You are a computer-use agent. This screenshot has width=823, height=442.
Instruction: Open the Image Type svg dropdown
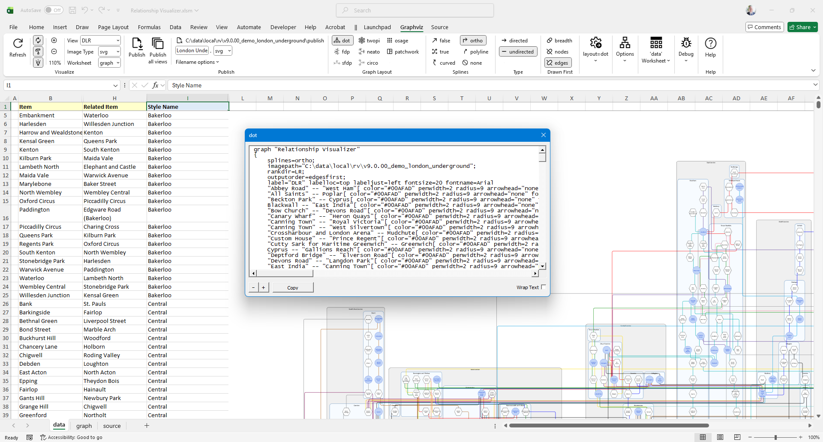click(x=118, y=52)
